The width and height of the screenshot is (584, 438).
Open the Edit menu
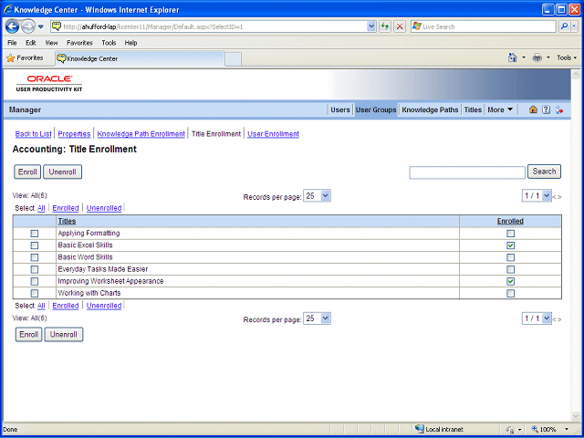coord(30,43)
